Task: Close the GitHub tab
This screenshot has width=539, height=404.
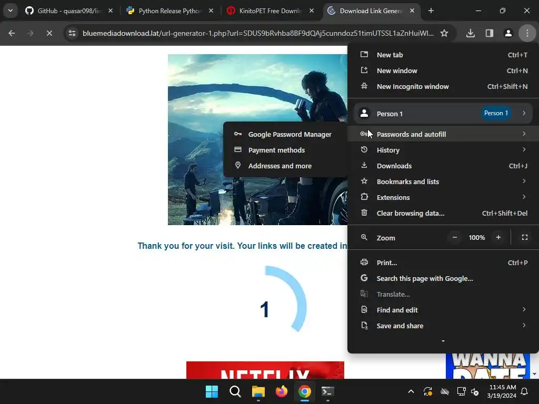Action: 111,11
